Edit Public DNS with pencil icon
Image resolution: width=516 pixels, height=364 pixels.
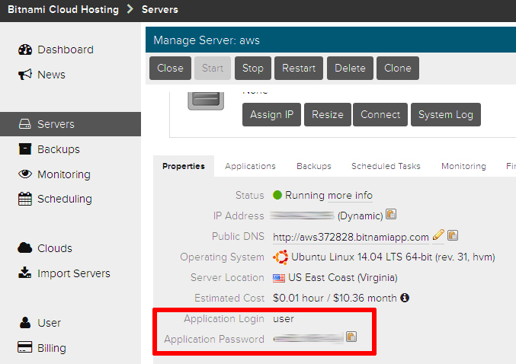(x=438, y=235)
